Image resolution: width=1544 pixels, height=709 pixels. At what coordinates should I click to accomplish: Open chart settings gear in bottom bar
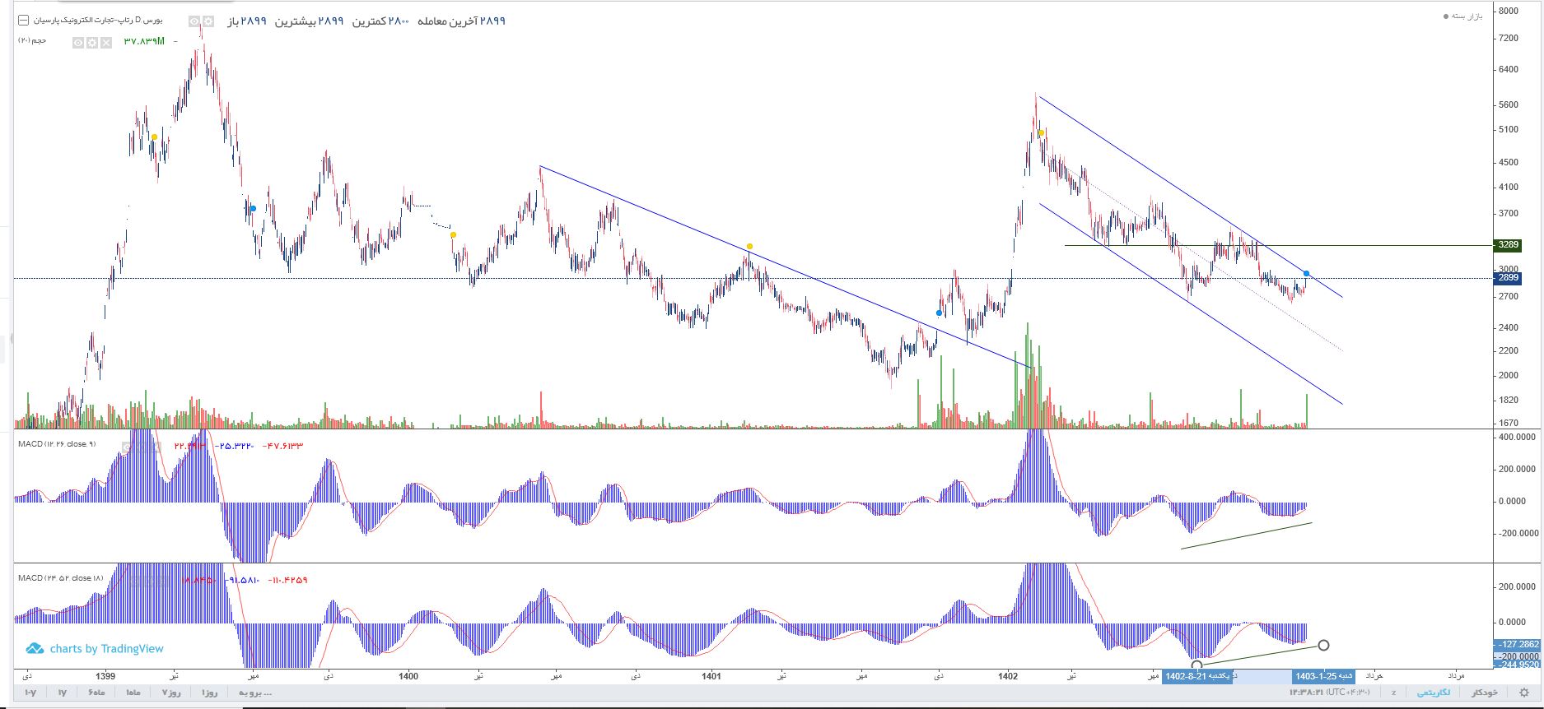[x=1525, y=693]
